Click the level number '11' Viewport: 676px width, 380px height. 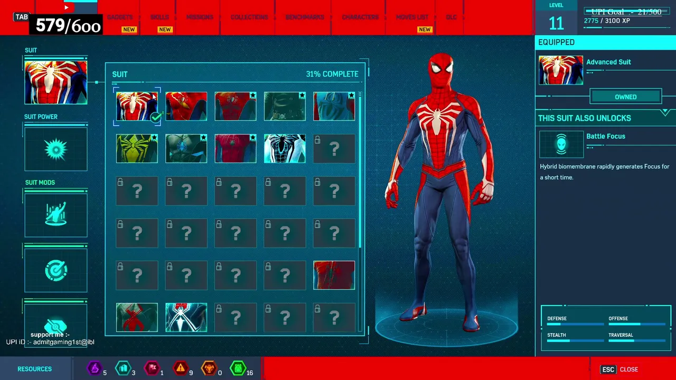pyautogui.click(x=556, y=23)
